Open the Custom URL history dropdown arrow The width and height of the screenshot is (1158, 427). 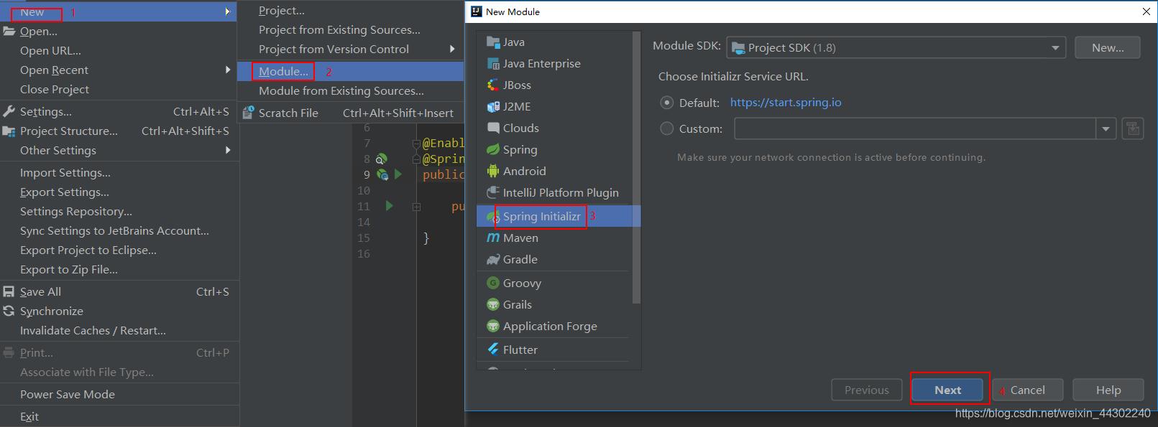point(1106,129)
